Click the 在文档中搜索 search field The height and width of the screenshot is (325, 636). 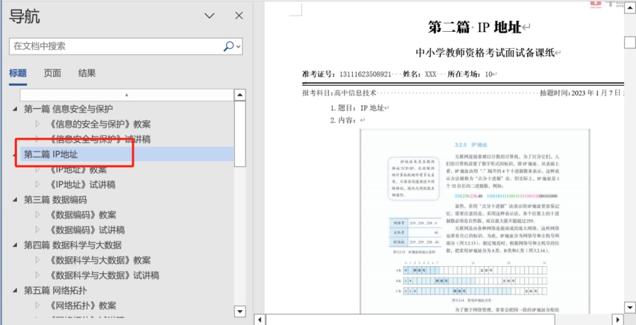[113, 46]
